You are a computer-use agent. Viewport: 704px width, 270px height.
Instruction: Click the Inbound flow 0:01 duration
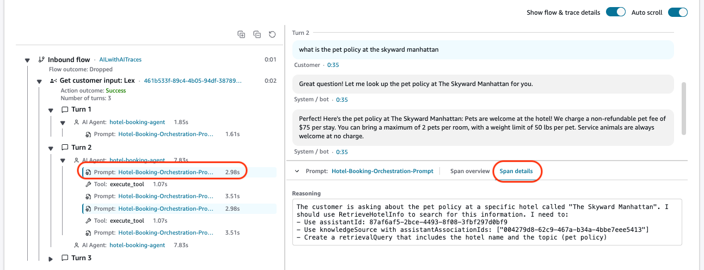pos(271,59)
